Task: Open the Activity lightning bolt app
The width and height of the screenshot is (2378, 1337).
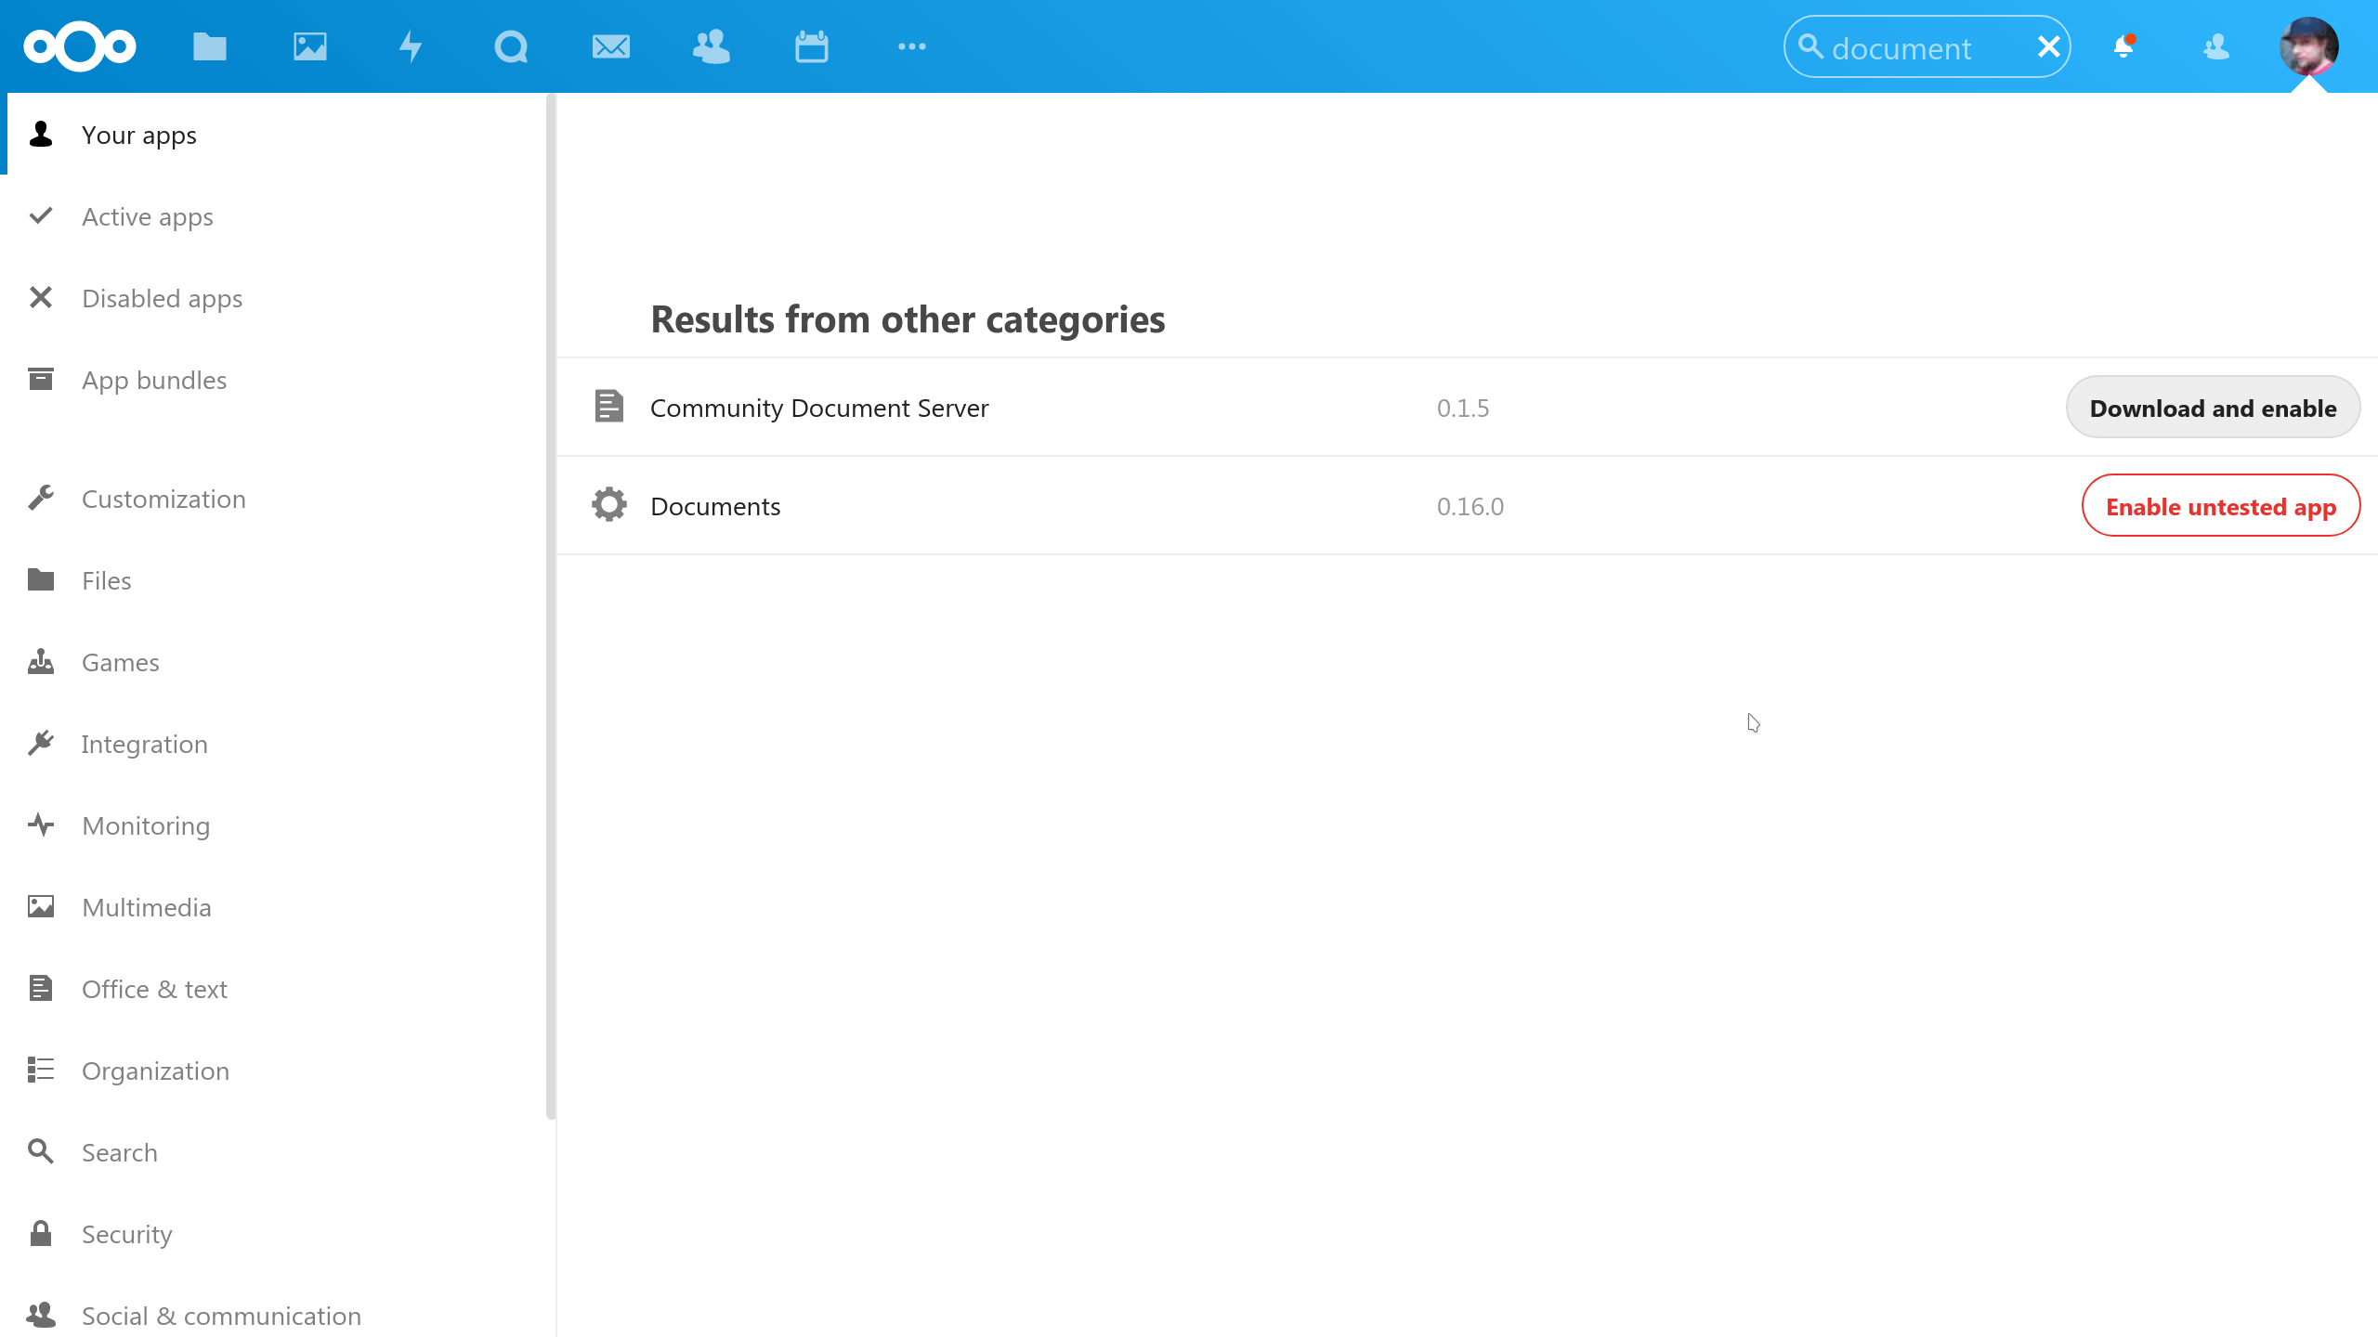Action: pyautogui.click(x=411, y=46)
